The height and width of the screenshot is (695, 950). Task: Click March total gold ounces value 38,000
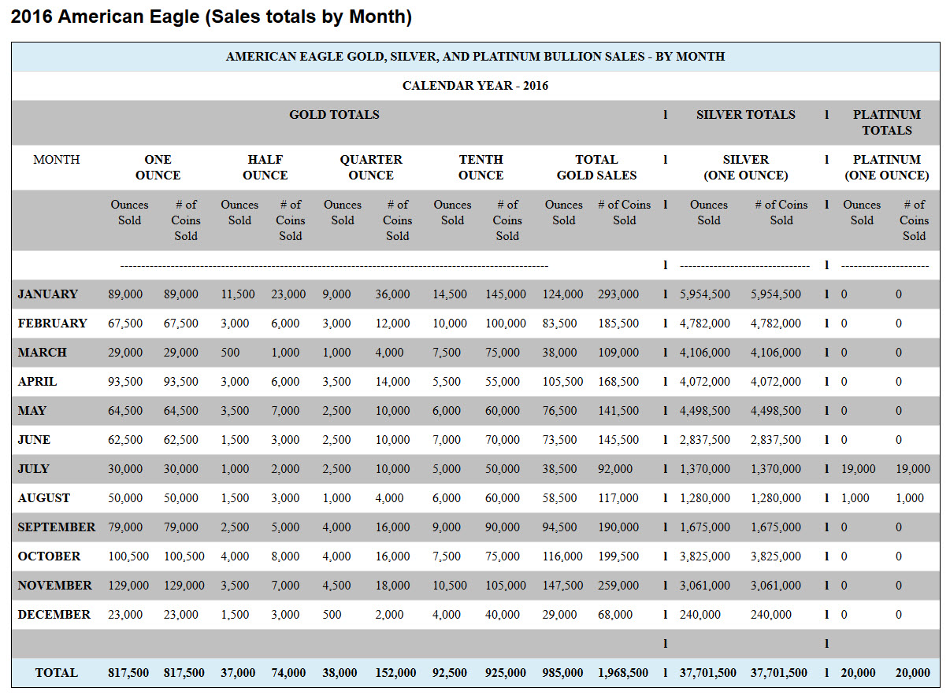click(x=559, y=353)
